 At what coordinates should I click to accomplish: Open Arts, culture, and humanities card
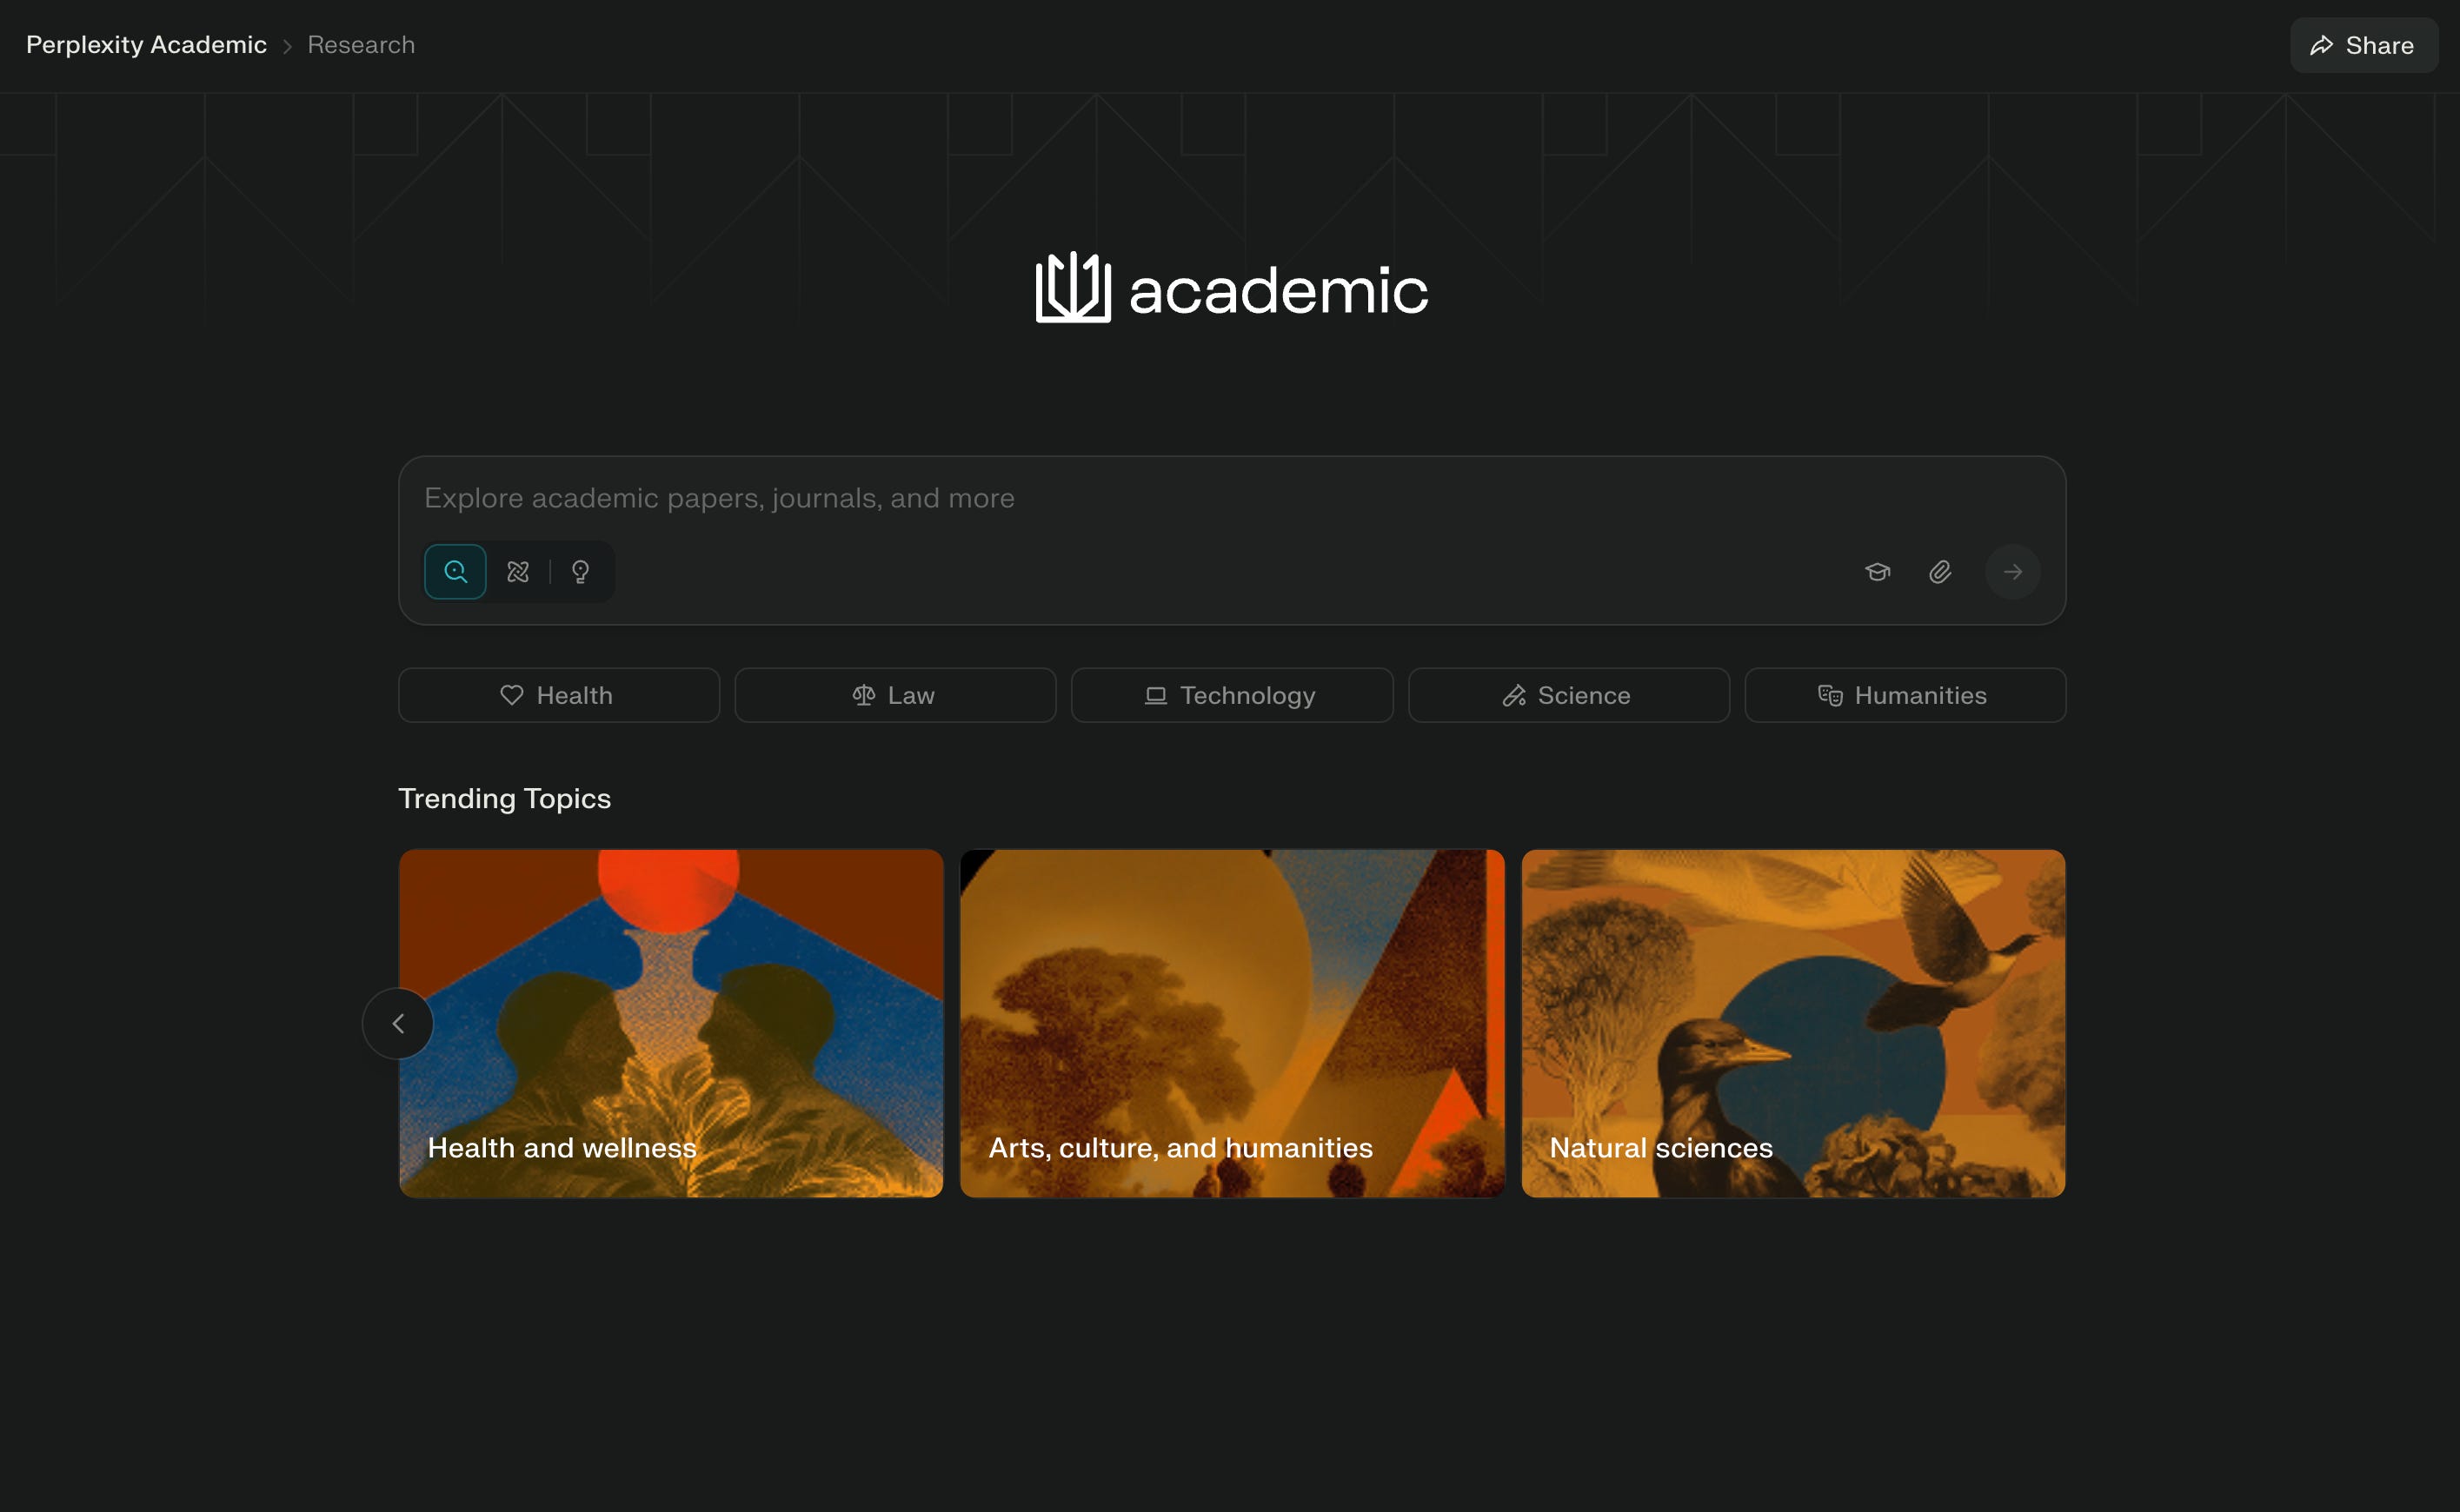[1232, 1023]
